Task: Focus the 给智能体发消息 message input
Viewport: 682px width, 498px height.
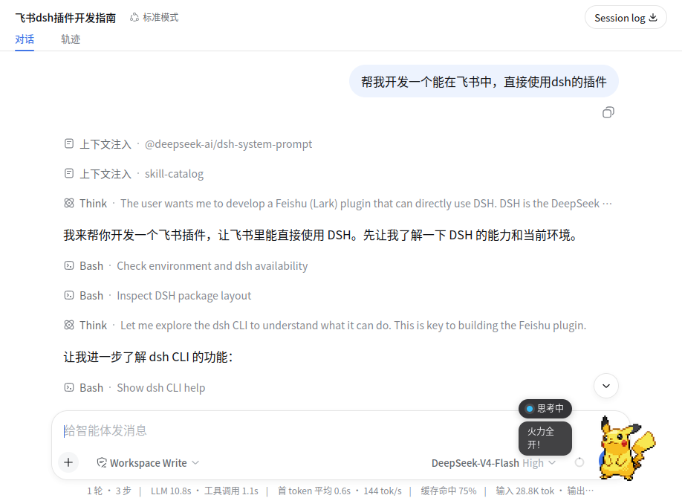Action: [287, 431]
